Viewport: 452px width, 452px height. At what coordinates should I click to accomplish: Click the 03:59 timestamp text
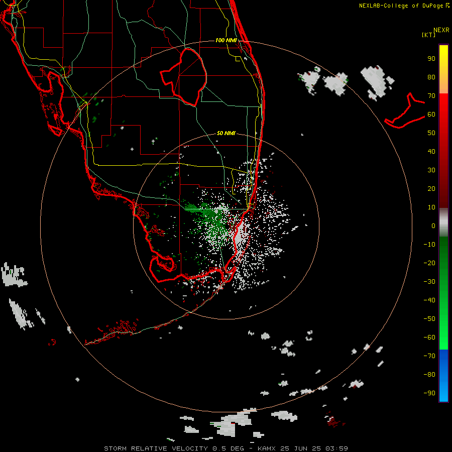tap(336, 448)
